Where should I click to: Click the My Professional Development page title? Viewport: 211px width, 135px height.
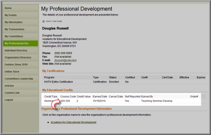point(76,9)
